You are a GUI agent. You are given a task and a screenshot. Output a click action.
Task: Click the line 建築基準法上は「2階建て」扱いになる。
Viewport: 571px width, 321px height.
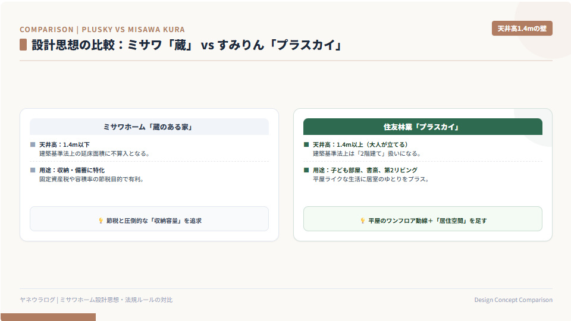[367, 153]
